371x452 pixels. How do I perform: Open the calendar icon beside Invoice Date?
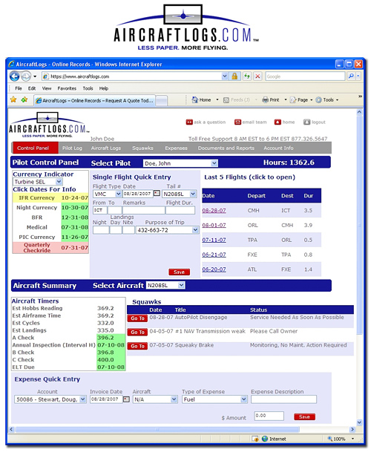coord(126,399)
